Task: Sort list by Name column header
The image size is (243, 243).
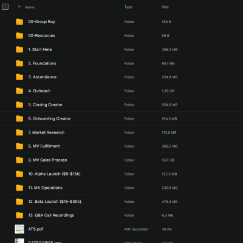Action: (x=29, y=7)
